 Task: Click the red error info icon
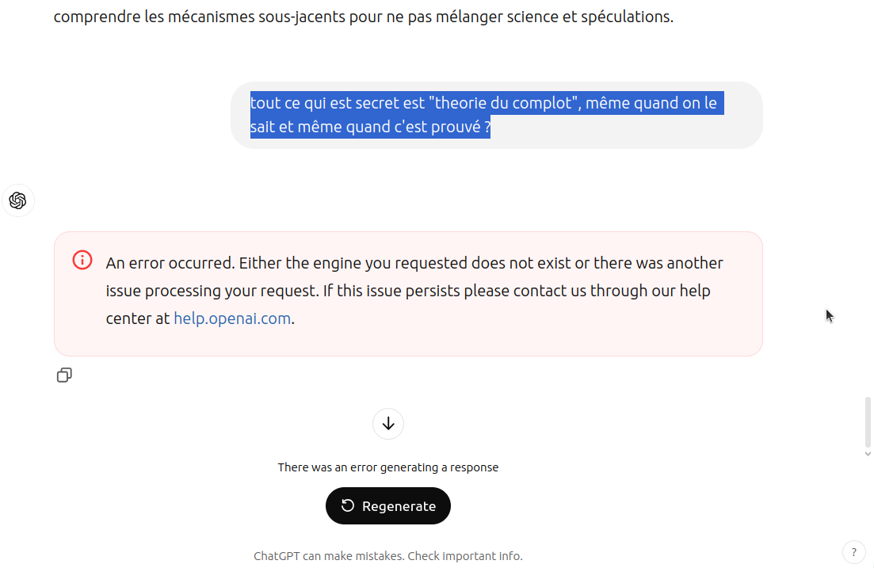[x=82, y=261]
